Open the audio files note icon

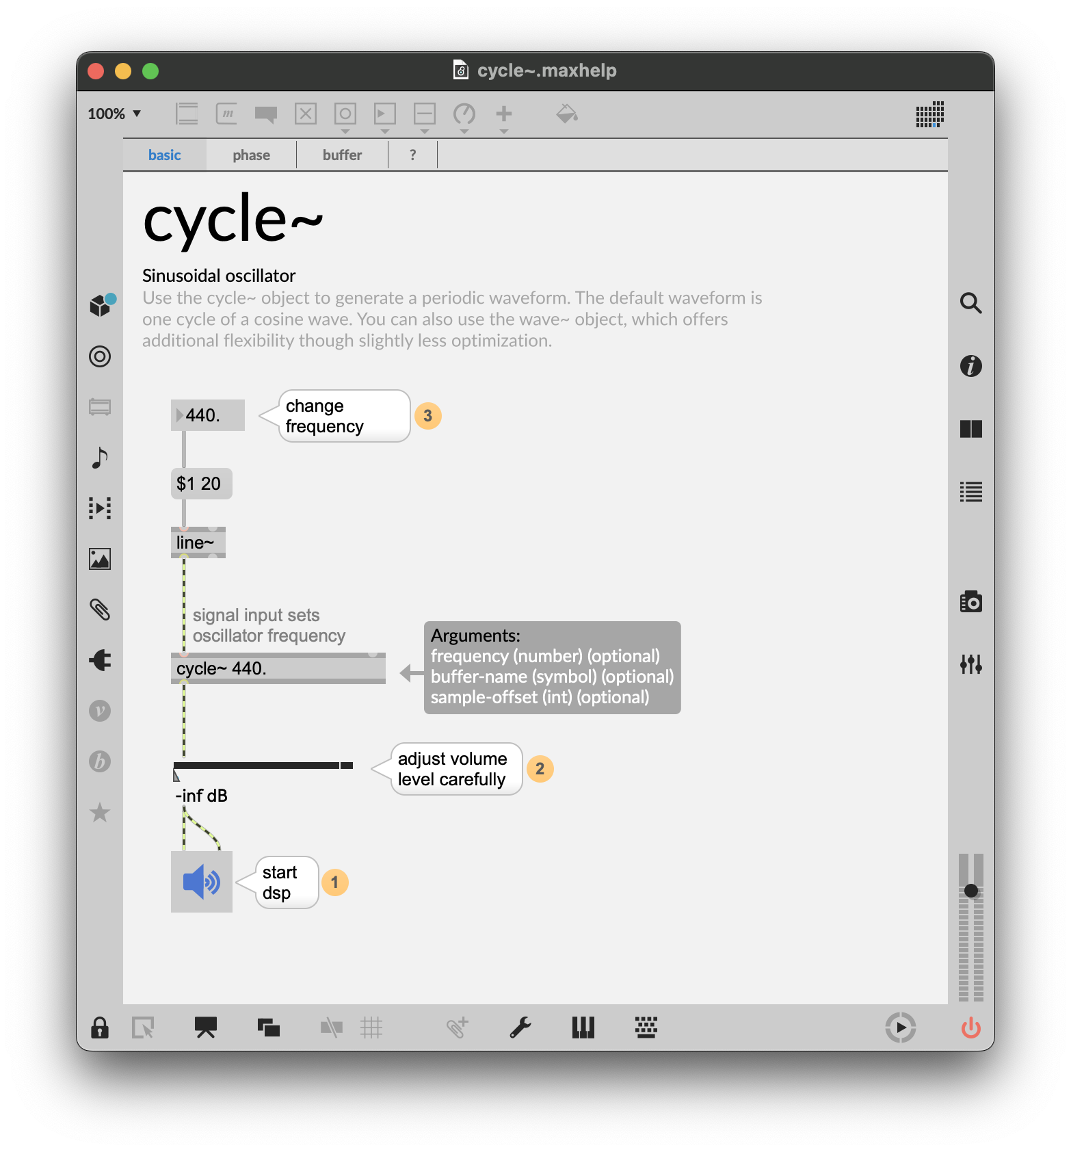point(100,458)
